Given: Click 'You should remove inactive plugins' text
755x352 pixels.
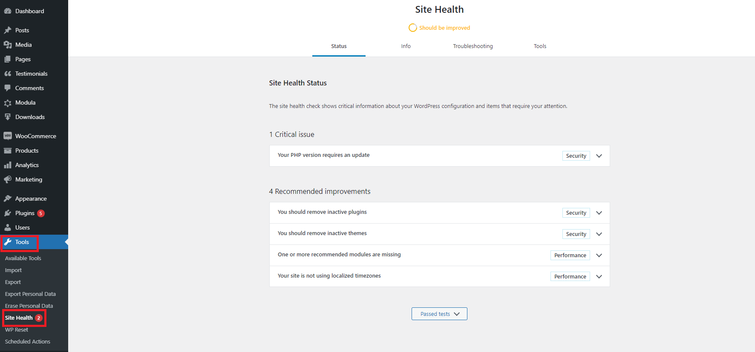Looking at the screenshot, I should click(322, 212).
